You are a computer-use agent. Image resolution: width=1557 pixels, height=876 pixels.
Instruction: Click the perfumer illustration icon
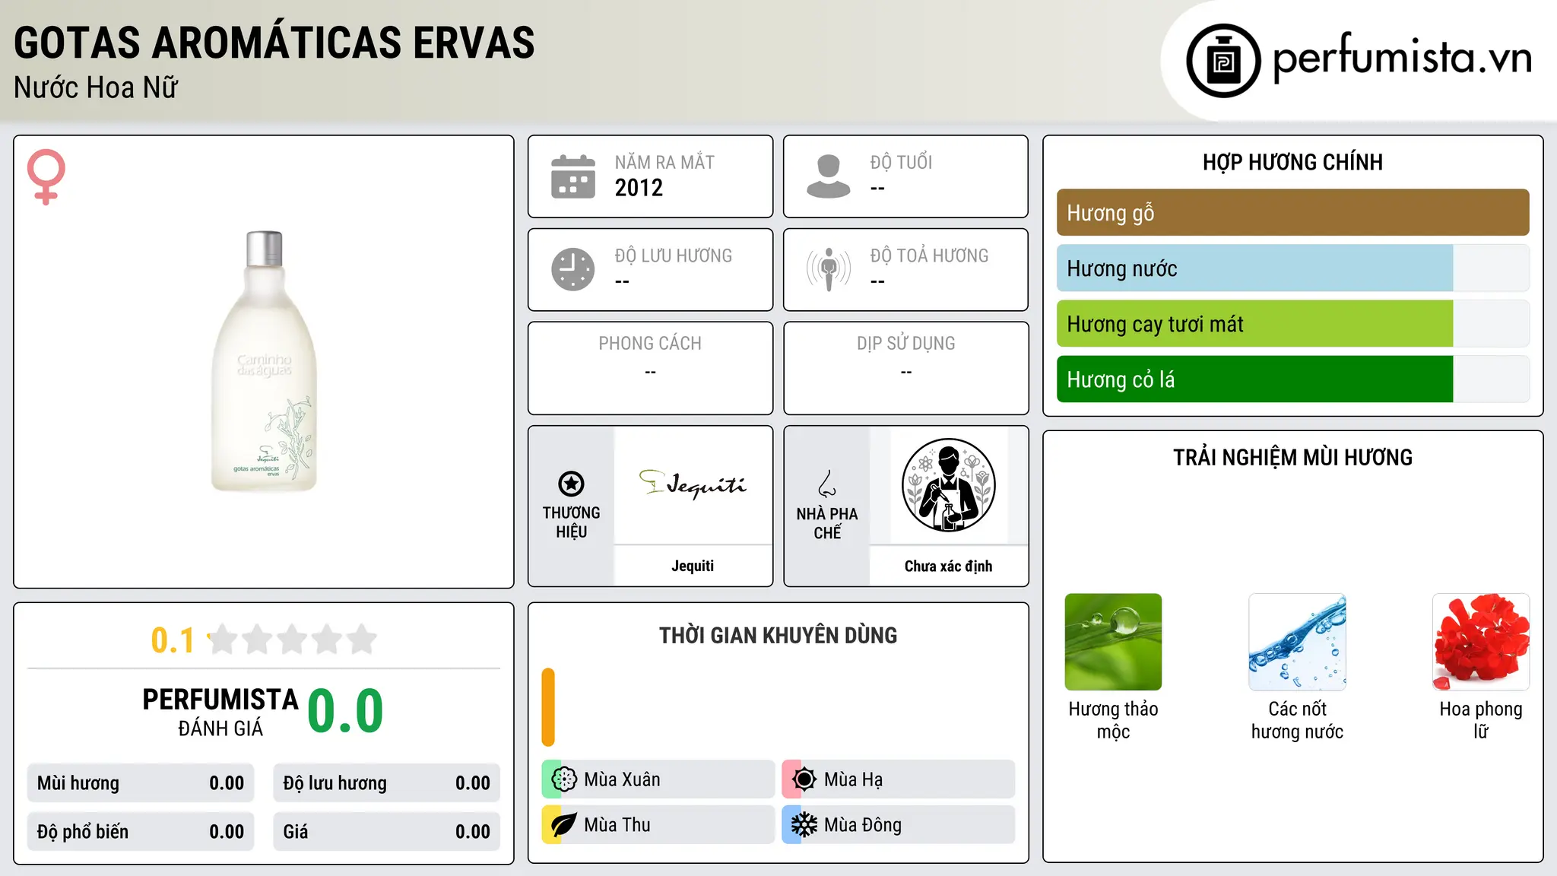tap(948, 485)
